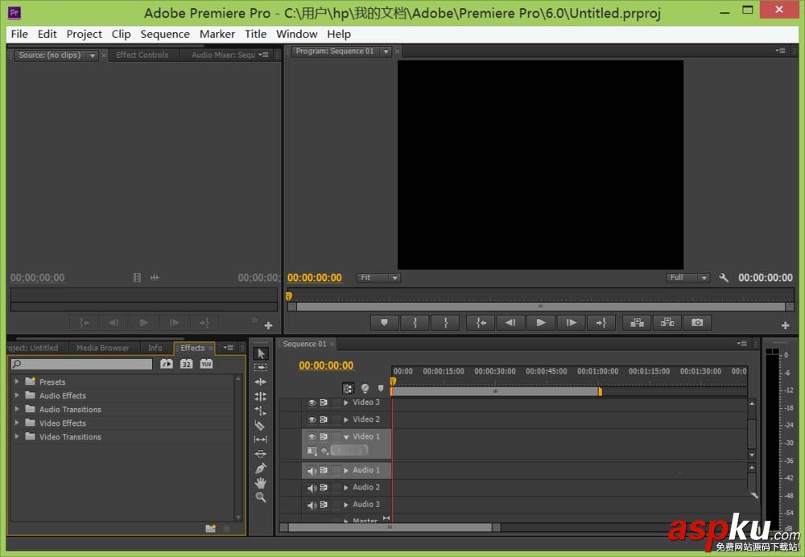805x557 pixels.
Task: Switch to the Effect Controls tab
Action: point(142,55)
